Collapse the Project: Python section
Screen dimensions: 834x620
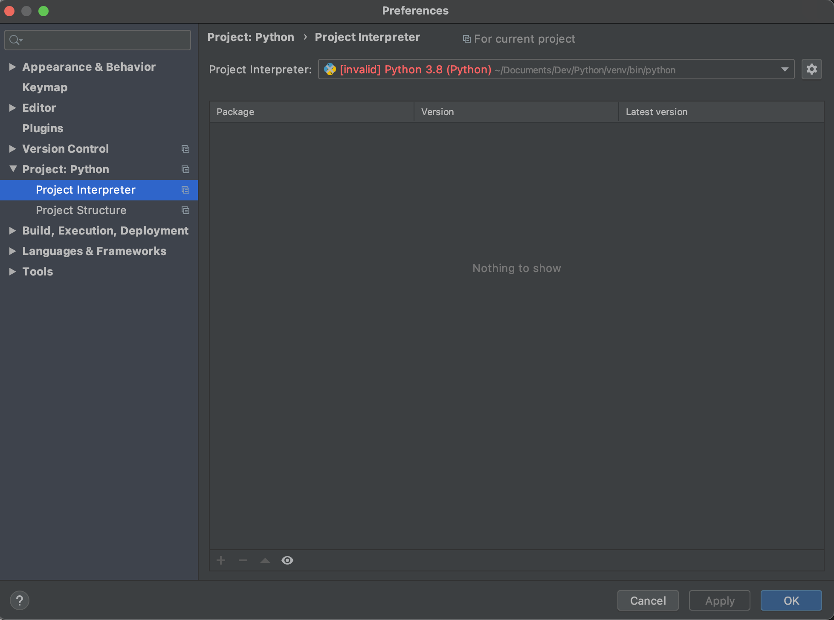tap(12, 169)
